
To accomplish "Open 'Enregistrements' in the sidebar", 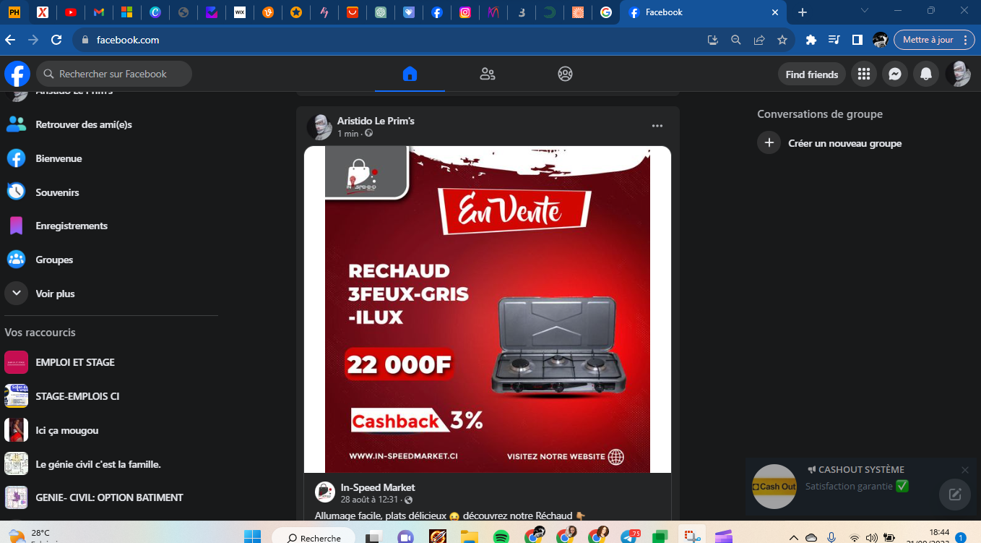I will (71, 226).
